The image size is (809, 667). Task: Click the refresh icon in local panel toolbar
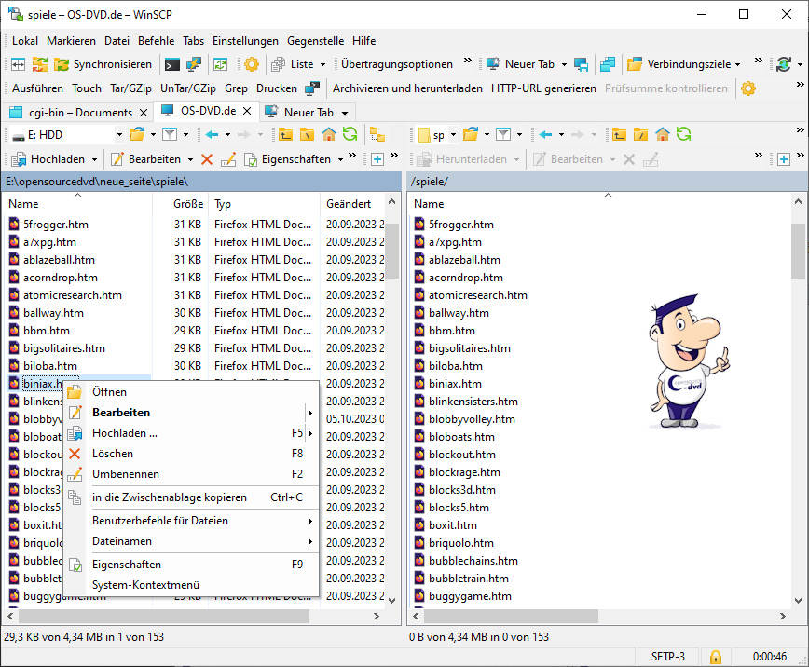pos(350,135)
